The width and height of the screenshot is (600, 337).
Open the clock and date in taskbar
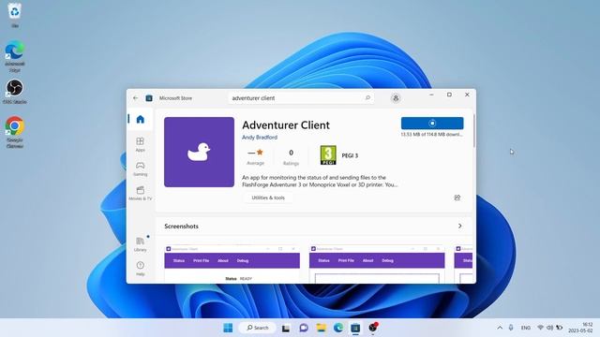click(580, 328)
